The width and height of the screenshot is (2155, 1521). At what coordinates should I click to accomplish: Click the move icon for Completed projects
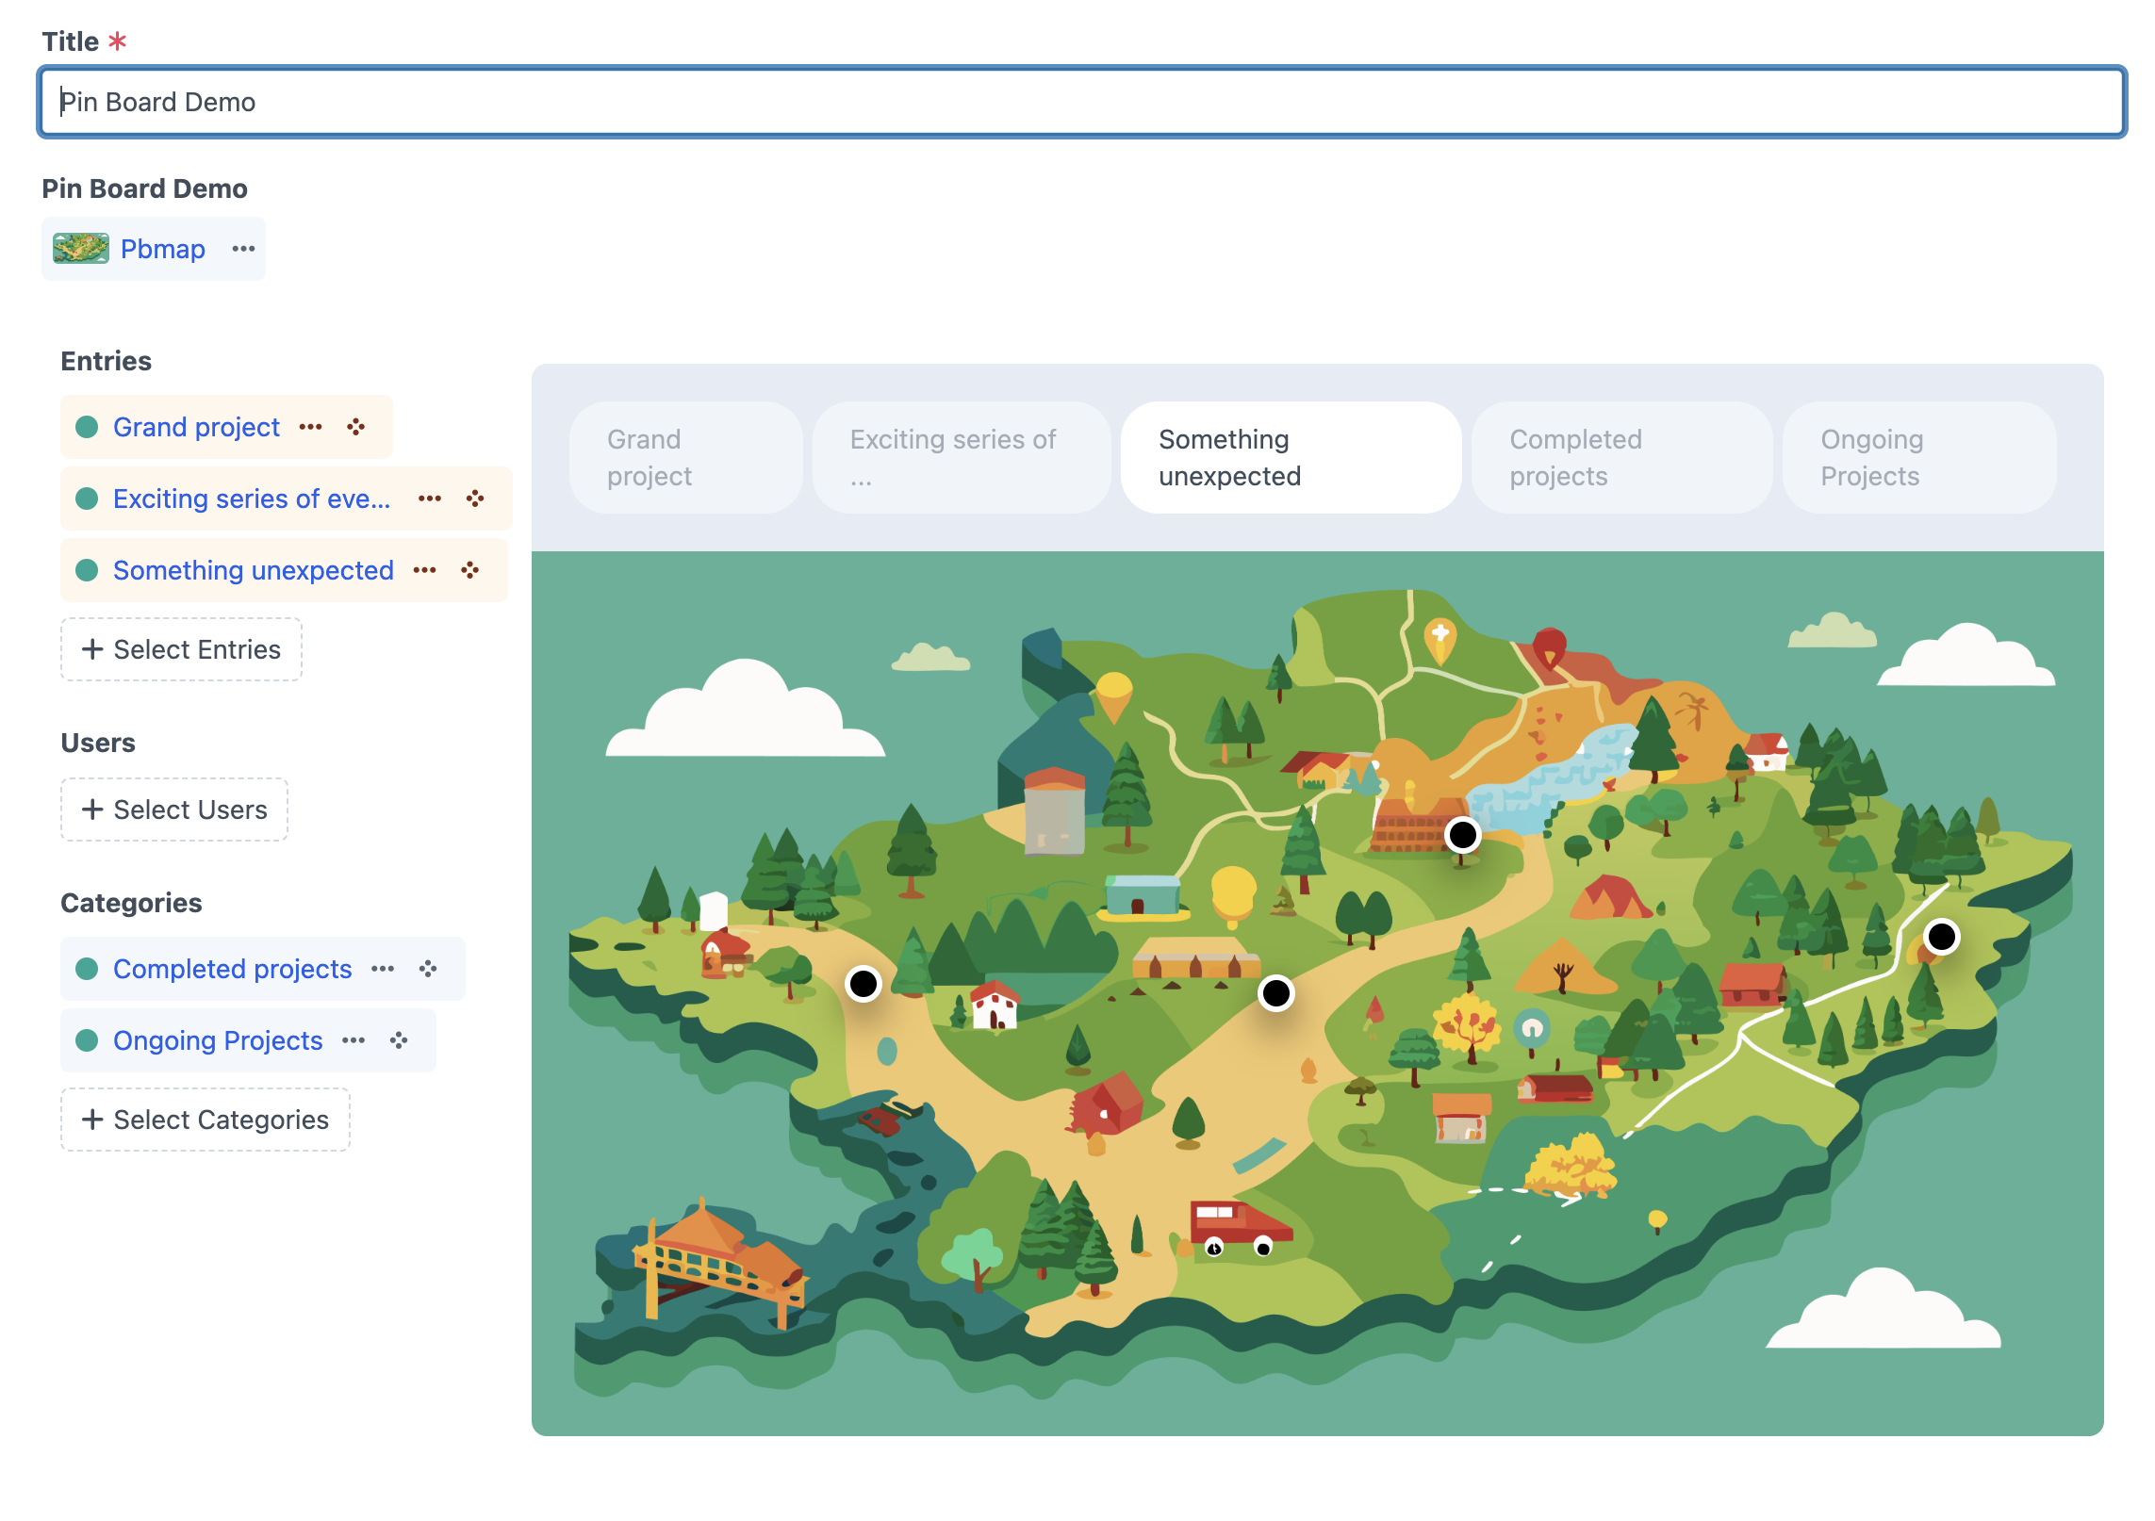428,969
